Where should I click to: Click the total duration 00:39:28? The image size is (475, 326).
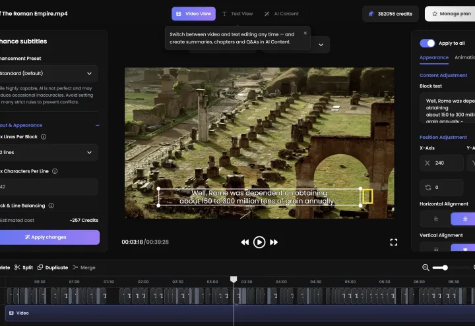click(x=158, y=242)
